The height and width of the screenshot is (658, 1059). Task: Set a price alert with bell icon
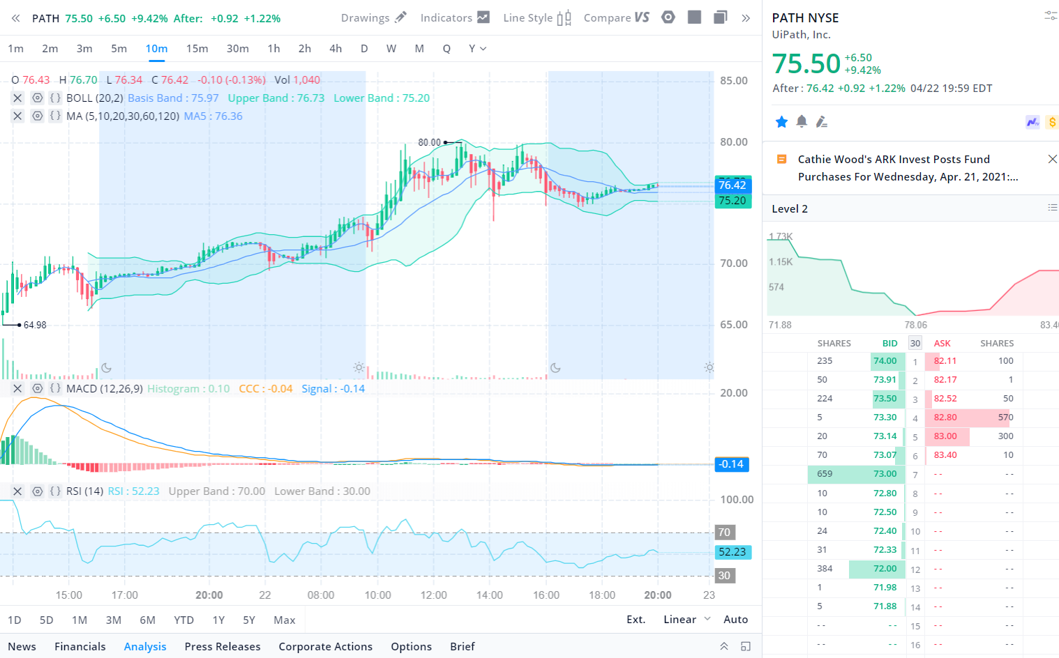click(x=802, y=122)
